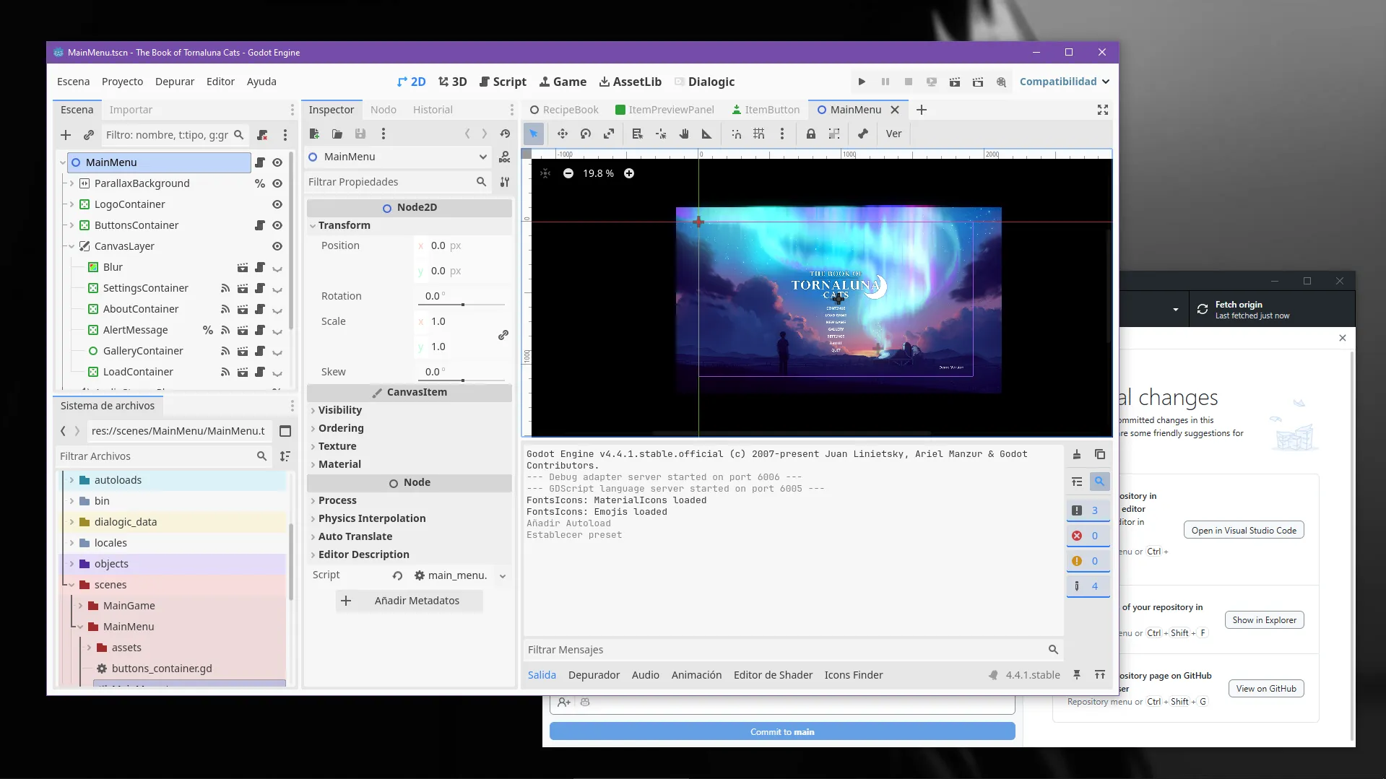Activate the Rotate mode tool
Viewport: 1386px width, 779px height.
[586, 134]
